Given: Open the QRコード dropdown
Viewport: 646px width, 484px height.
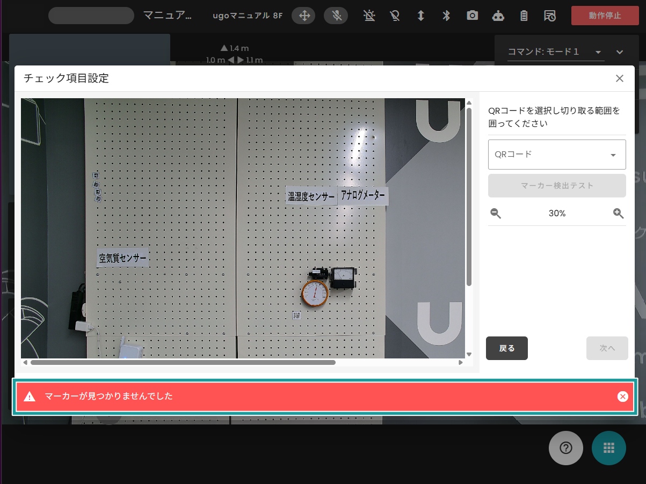Looking at the screenshot, I should tap(557, 155).
